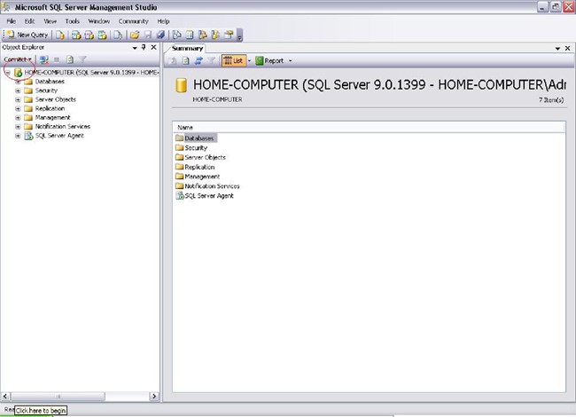The height and width of the screenshot is (417, 576).
Task: Click the Name column header
Action: pyautogui.click(x=369, y=127)
